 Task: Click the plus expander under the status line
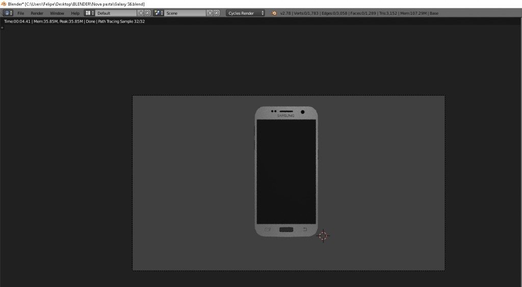pyautogui.click(x=2, y=27)
